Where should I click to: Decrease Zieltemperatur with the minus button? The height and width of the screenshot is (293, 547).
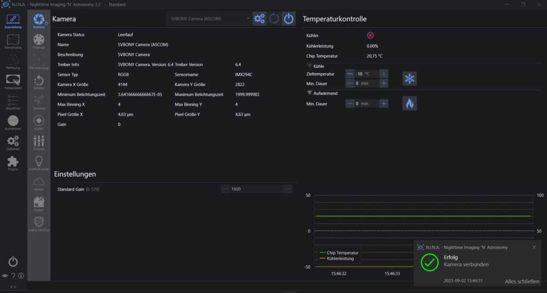350,74
